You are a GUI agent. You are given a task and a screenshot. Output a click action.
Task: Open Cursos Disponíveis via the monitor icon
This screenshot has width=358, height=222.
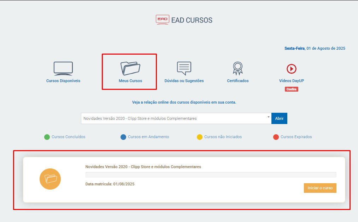pos(63,68)
